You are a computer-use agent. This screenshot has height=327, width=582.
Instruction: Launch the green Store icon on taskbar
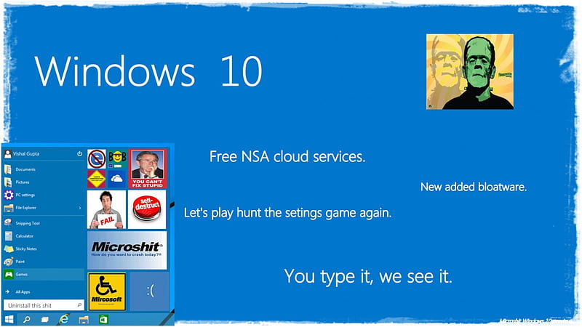click(x=103, y=319)
